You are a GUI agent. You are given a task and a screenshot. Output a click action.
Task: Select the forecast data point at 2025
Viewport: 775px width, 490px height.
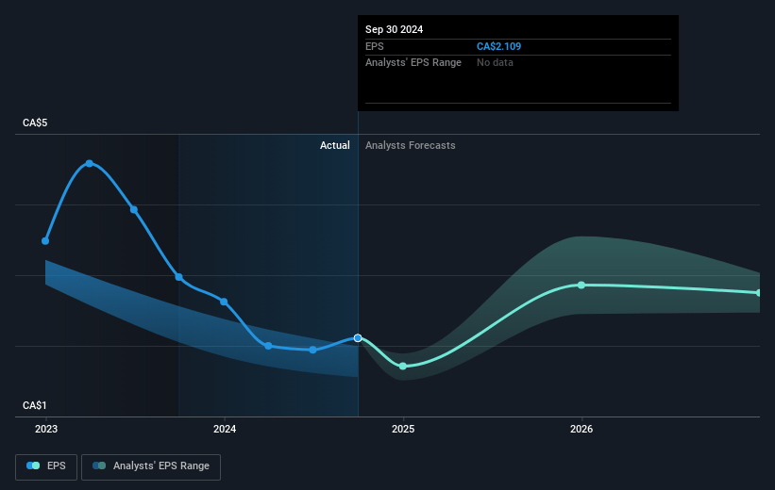pos(403,367)
